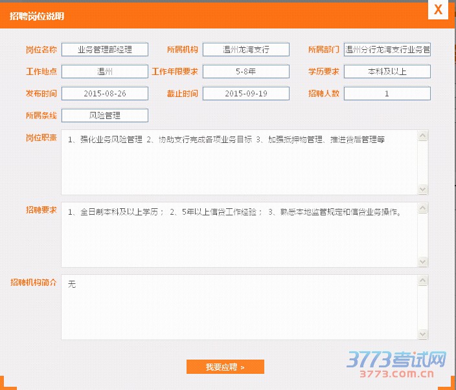Click the 工作年限要求 field showing 5-8年
The height and width of the screenshot is (390, 456).
point(245,71)
